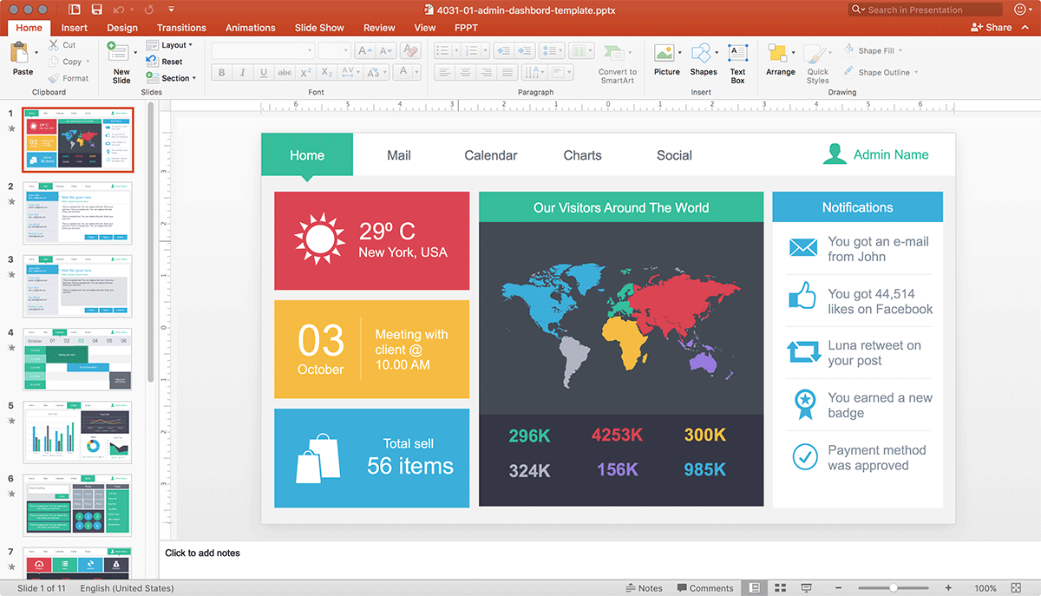Open the font size combo box
1041x596 pixels.
[x=334, y=51]
